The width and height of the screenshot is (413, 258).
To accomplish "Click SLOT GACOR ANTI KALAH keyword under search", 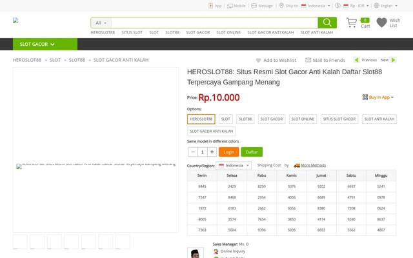I will [270, 32].
